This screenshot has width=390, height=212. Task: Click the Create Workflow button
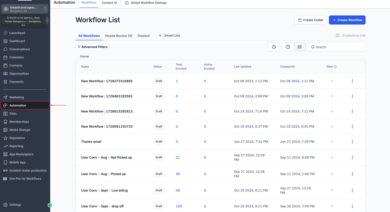coord(347,20)
